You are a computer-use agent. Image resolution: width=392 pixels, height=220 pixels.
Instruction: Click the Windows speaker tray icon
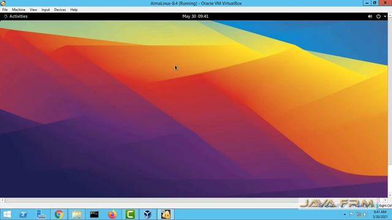click(365, 215)
